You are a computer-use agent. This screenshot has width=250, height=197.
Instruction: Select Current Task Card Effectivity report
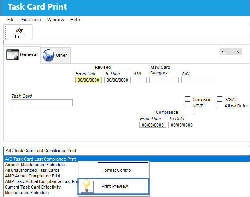click(x=33, y=187)
